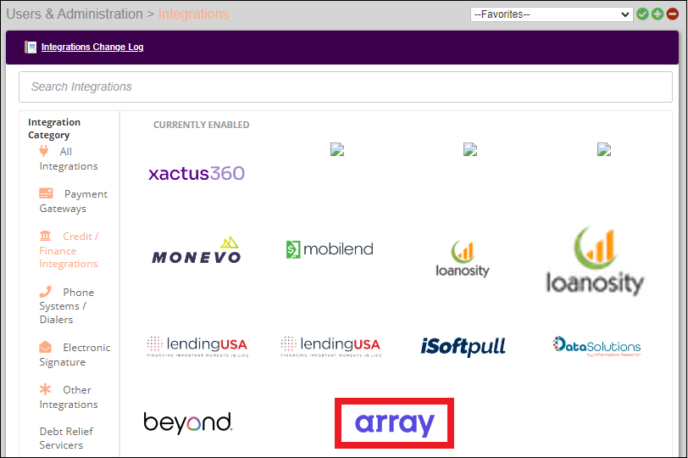Click the middle broken image placeholder

tap(470, 150)
